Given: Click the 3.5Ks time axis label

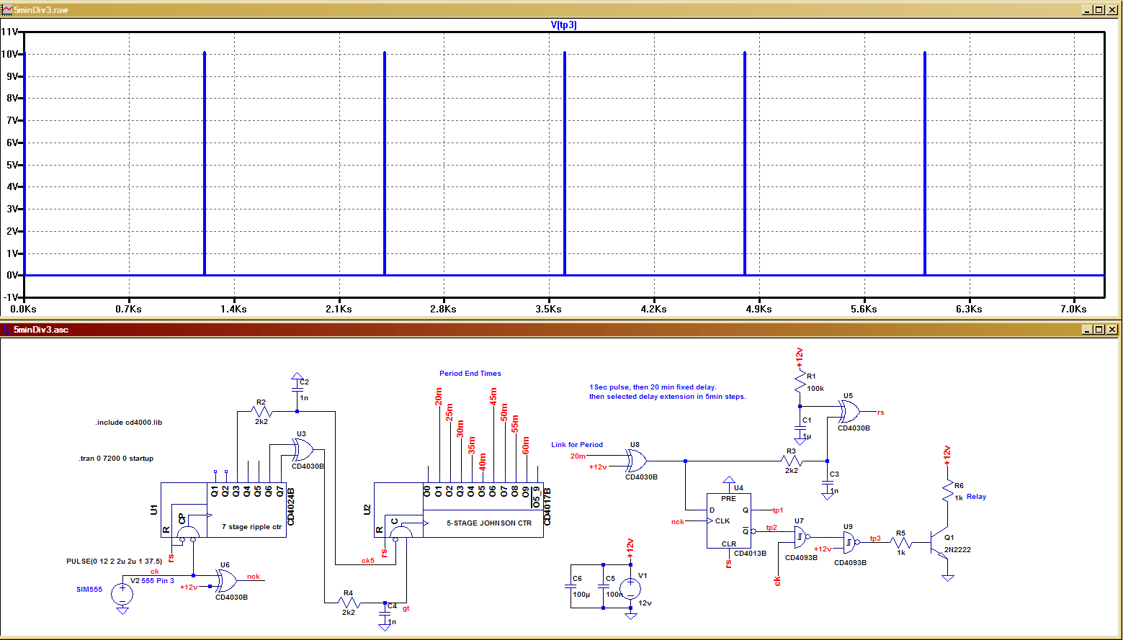Looking at the screenshot, I should click(x=548, y=309).
